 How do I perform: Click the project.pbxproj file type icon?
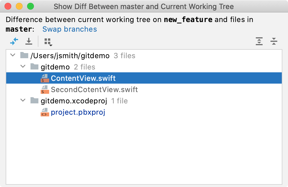tap(45, 112)
